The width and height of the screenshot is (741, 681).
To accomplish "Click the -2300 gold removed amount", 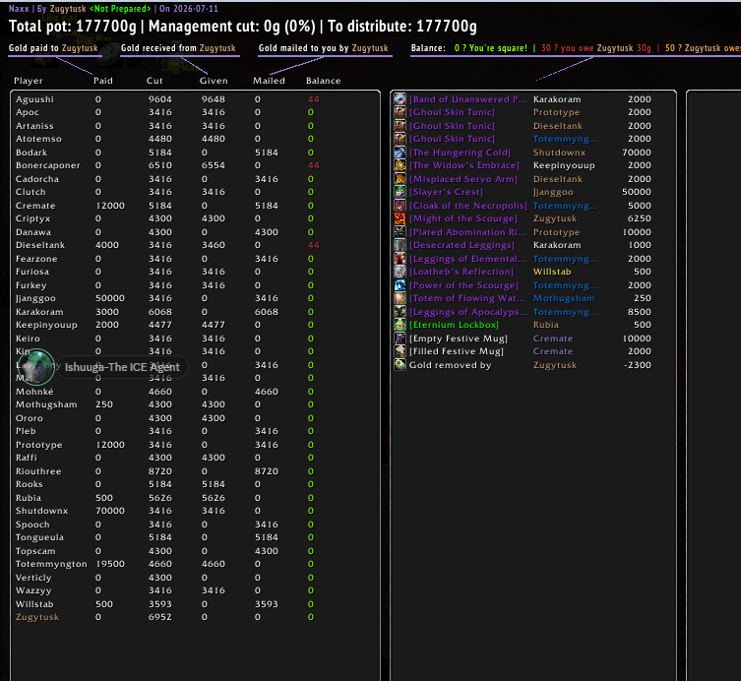I will (637, 365).
